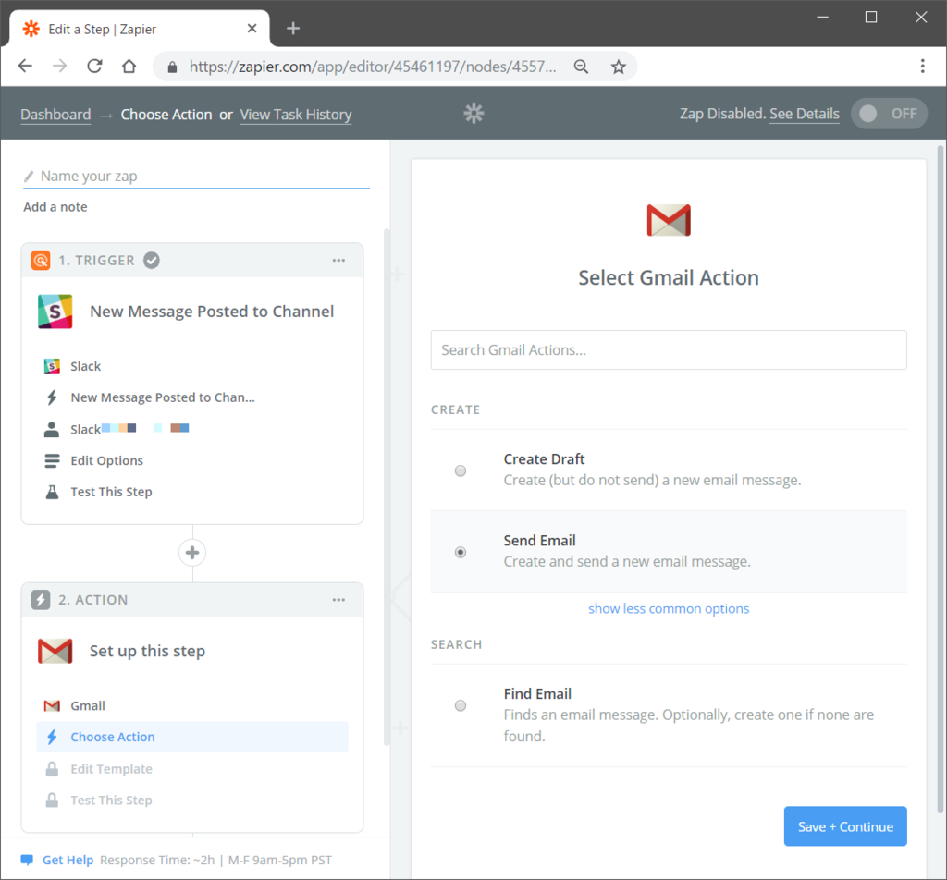The width and height of the screenshot is (947, 880).
Task: Go to browser home page icon
Action: coord(129,66)
